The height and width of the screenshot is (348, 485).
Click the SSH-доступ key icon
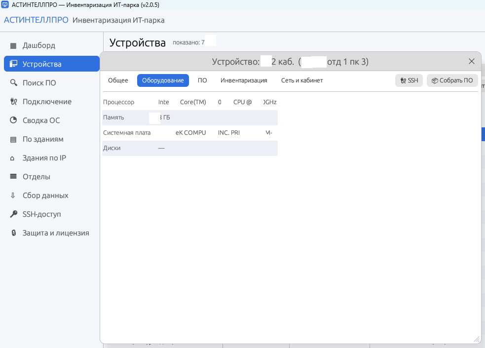pos(13,214)
